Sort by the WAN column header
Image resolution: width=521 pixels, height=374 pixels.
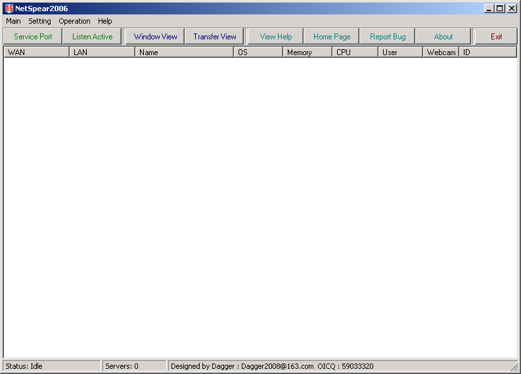(36, 52)
